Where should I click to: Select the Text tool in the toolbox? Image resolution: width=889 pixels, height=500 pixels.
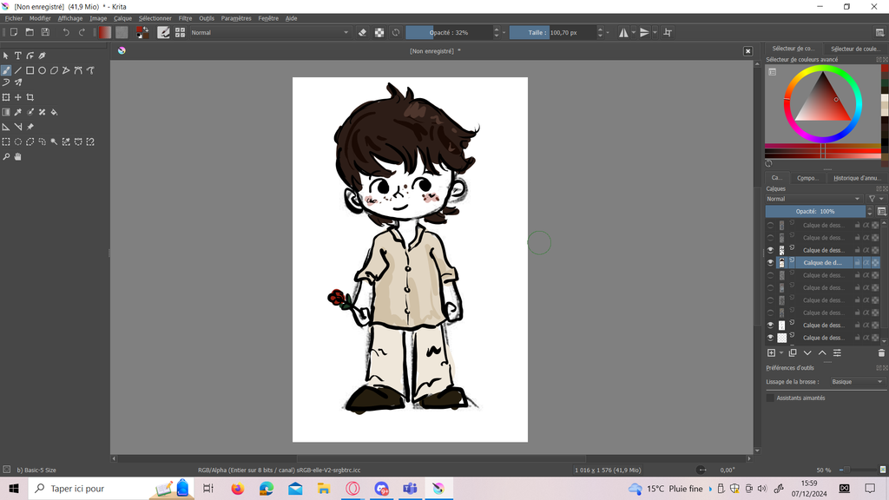point(17,56)
